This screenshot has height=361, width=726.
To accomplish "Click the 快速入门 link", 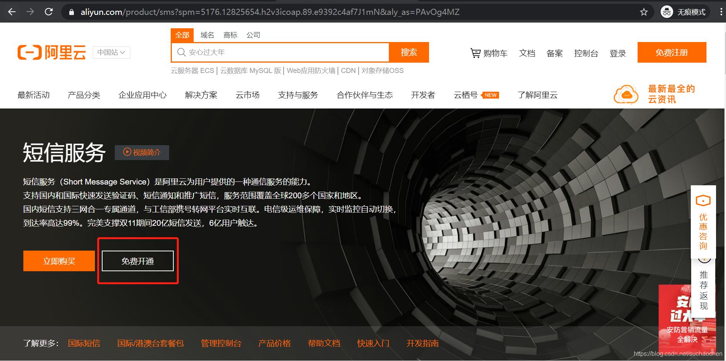I will [373, 343].
